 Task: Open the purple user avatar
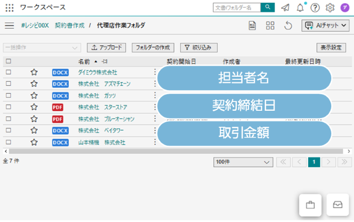(x=345, y=8)
